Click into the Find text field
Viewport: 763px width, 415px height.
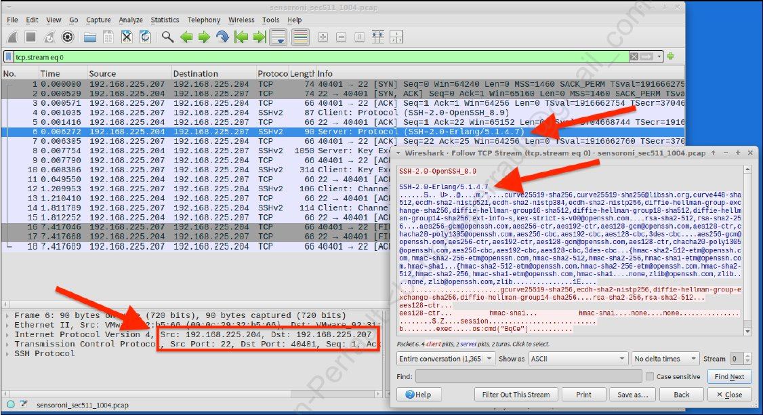[529, 376]
